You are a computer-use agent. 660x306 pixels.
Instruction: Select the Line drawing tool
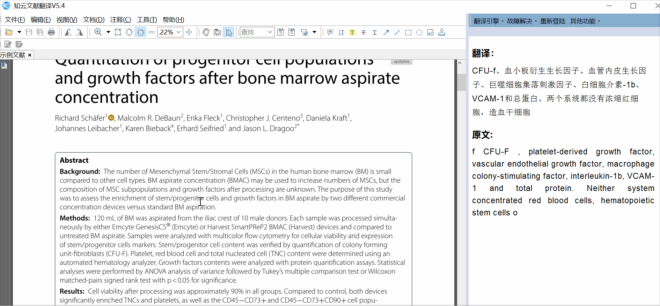click(397, 32)
